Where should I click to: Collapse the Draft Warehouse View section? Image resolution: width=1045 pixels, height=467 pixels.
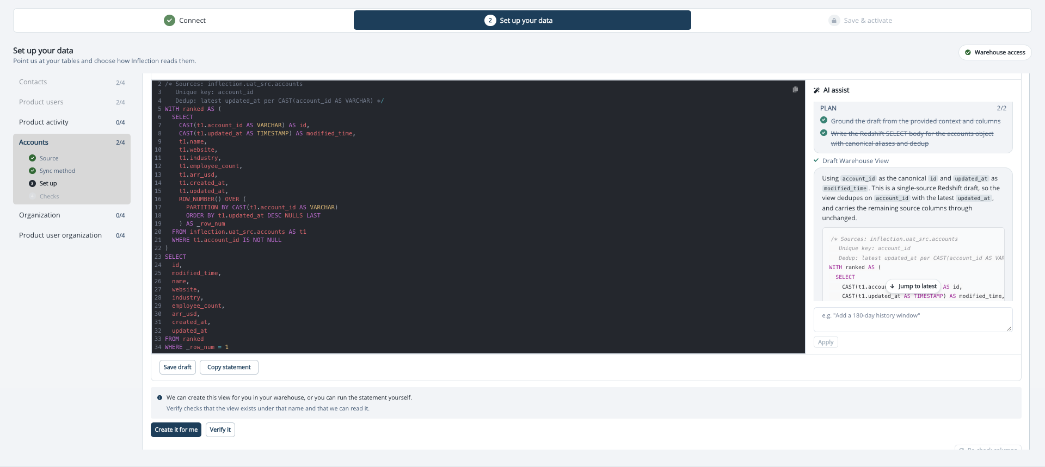tap(851, 161)
